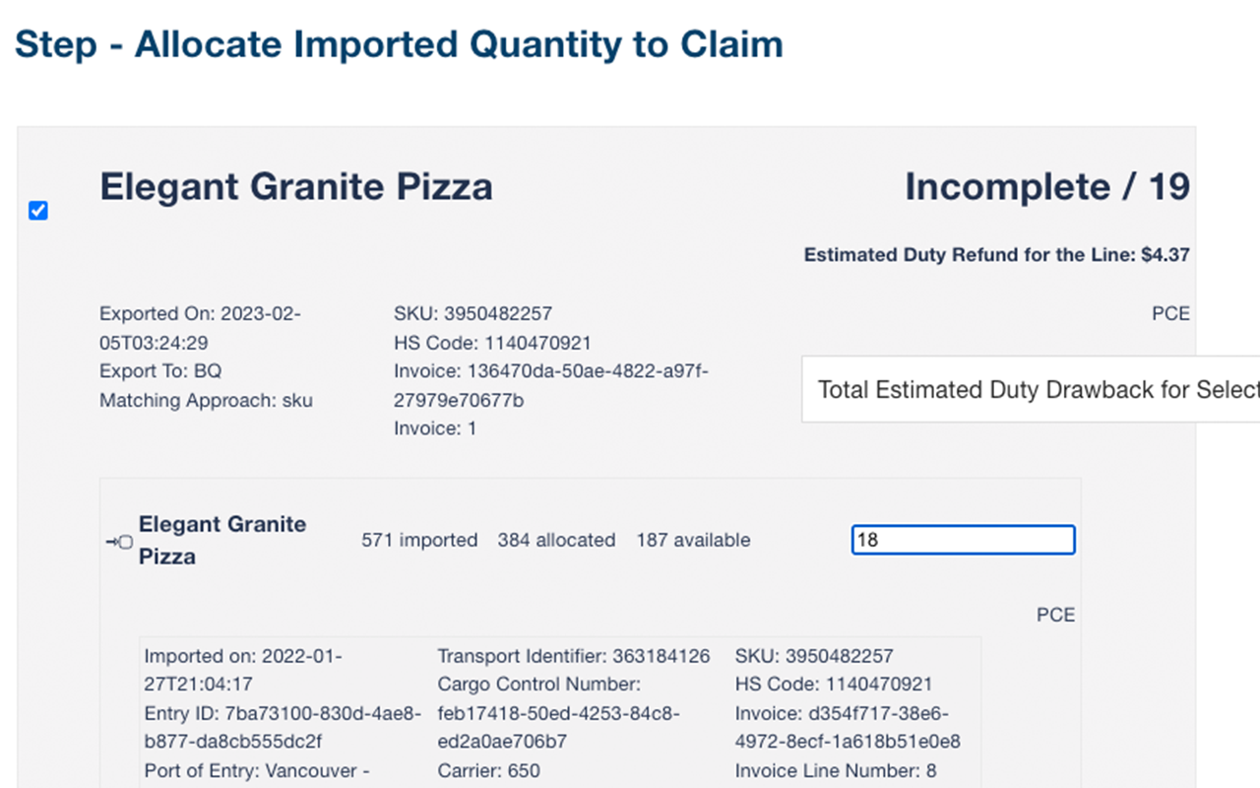
Task: Click the Incomplete / 19 status label
Action: point(1046,186)
